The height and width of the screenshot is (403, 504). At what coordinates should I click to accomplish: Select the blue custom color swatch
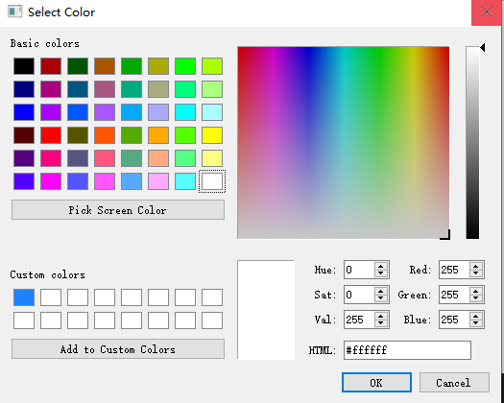click(24, 297)
